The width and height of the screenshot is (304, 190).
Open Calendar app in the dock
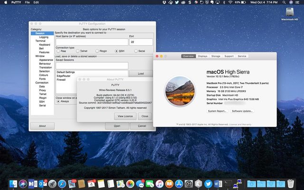91,184
